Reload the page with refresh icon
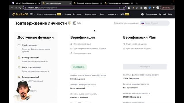The image size is (184, 103). point(20,8)
